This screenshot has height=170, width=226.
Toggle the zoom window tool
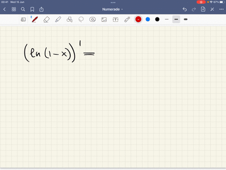[23, 19]
